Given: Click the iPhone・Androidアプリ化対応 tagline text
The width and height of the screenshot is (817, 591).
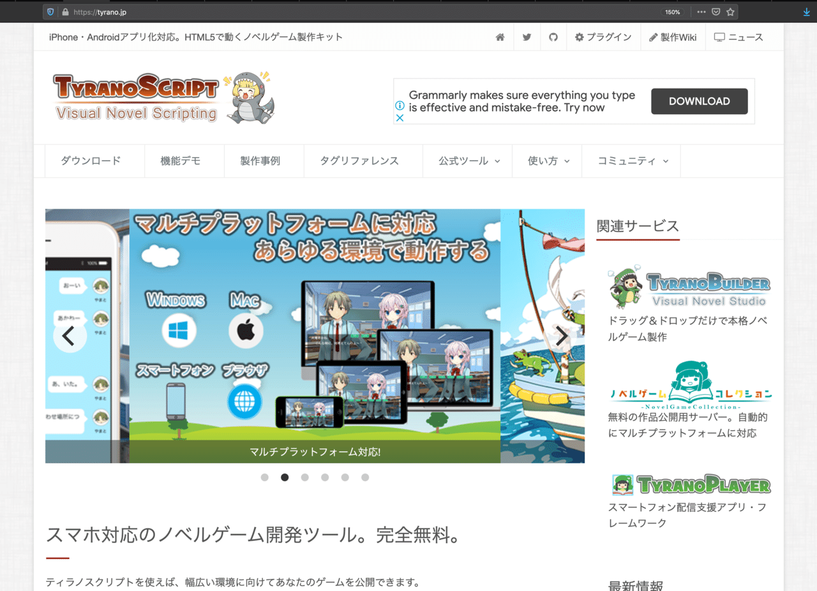Looking at the screenshot, I should pos(196,37).
